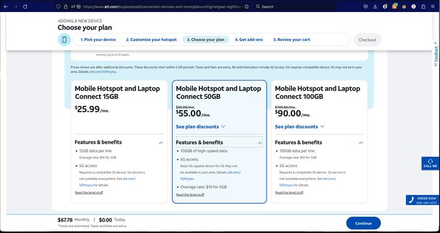This screenshot has width=440, height=233.
Task: Open Read the legal stuff under 100GB plan
Action: click(289, 193)
